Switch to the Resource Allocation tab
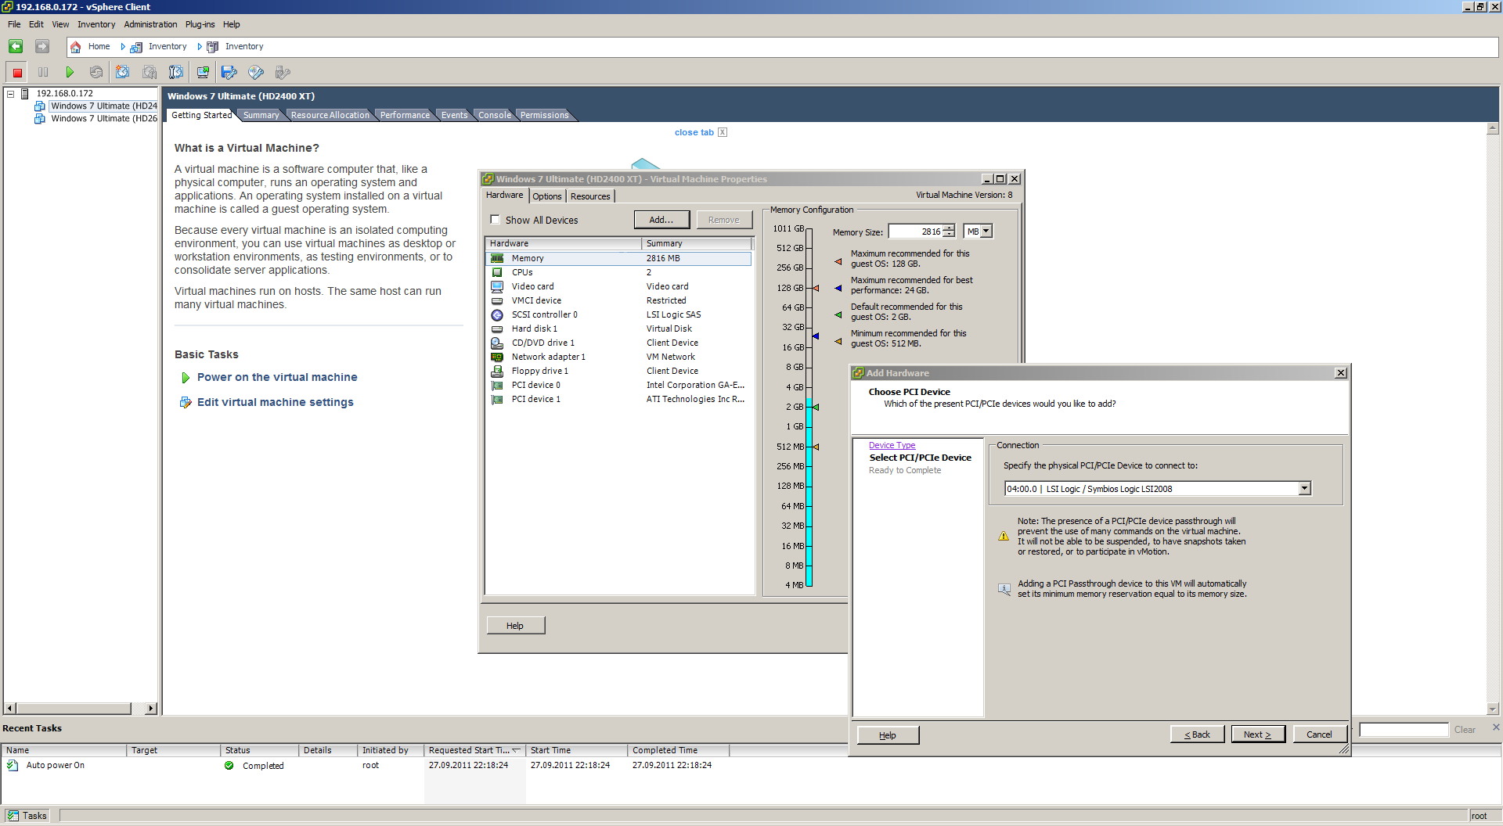Screen dimensions: 1503x826 pos(330,115)
